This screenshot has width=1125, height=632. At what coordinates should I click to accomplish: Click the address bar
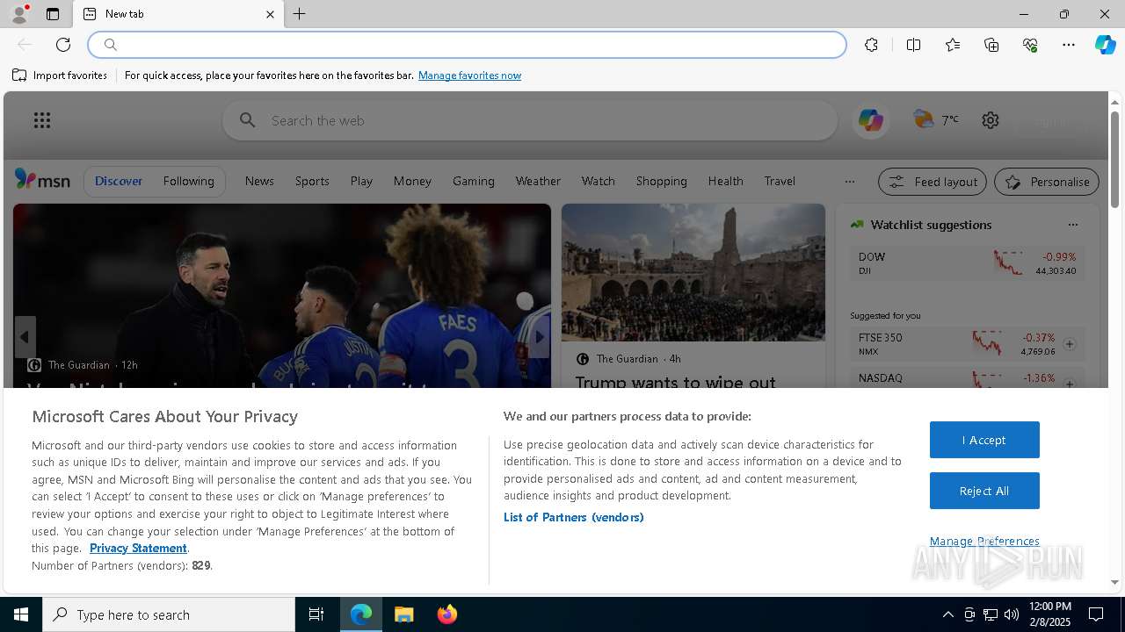pos(467,45)
